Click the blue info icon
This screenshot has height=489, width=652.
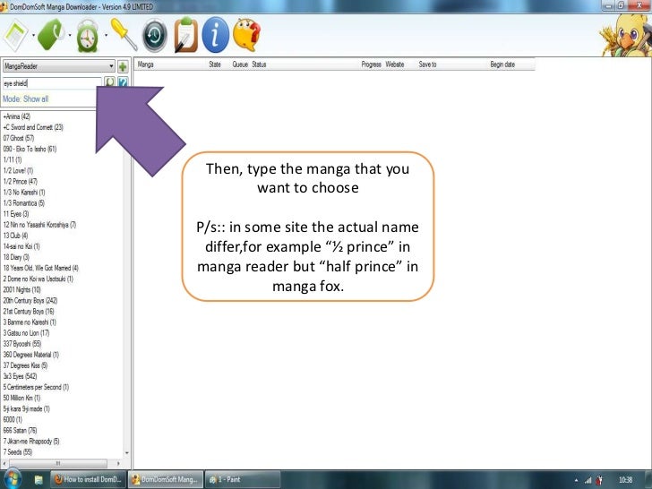pos(215,35)
